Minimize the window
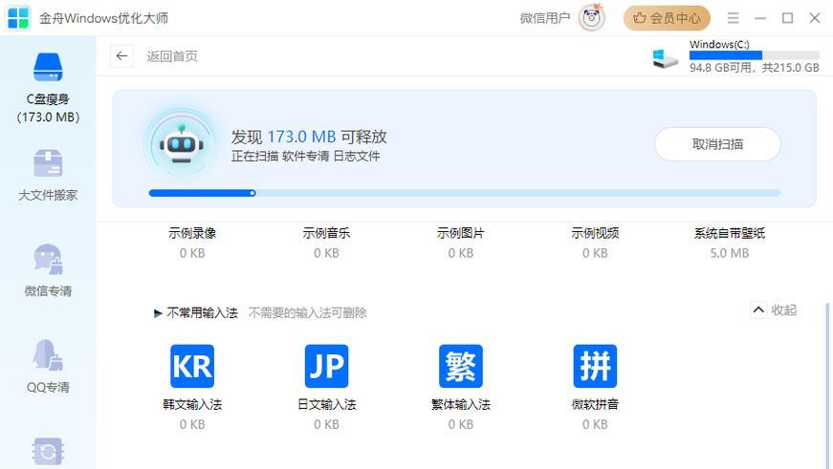 coord(760,18)
